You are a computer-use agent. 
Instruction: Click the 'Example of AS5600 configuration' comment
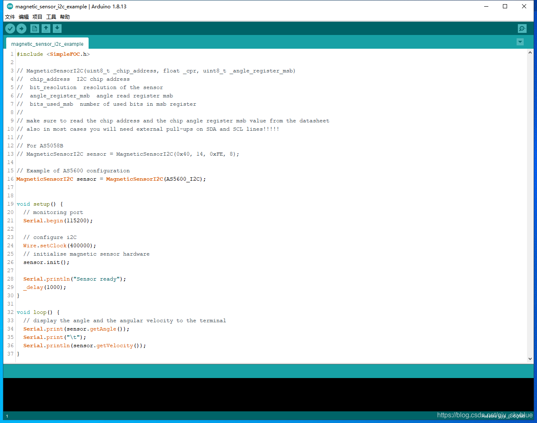point(73,171)
